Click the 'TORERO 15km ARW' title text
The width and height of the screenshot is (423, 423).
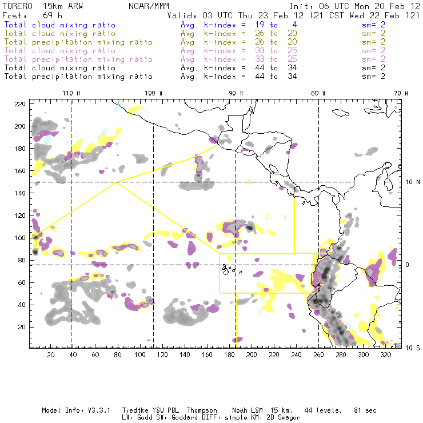[43, 6]
